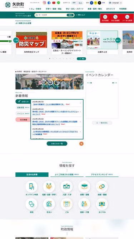Open the marathon time schedule news link
This screenshot has height=239, width=134.
tap(56, 113)
